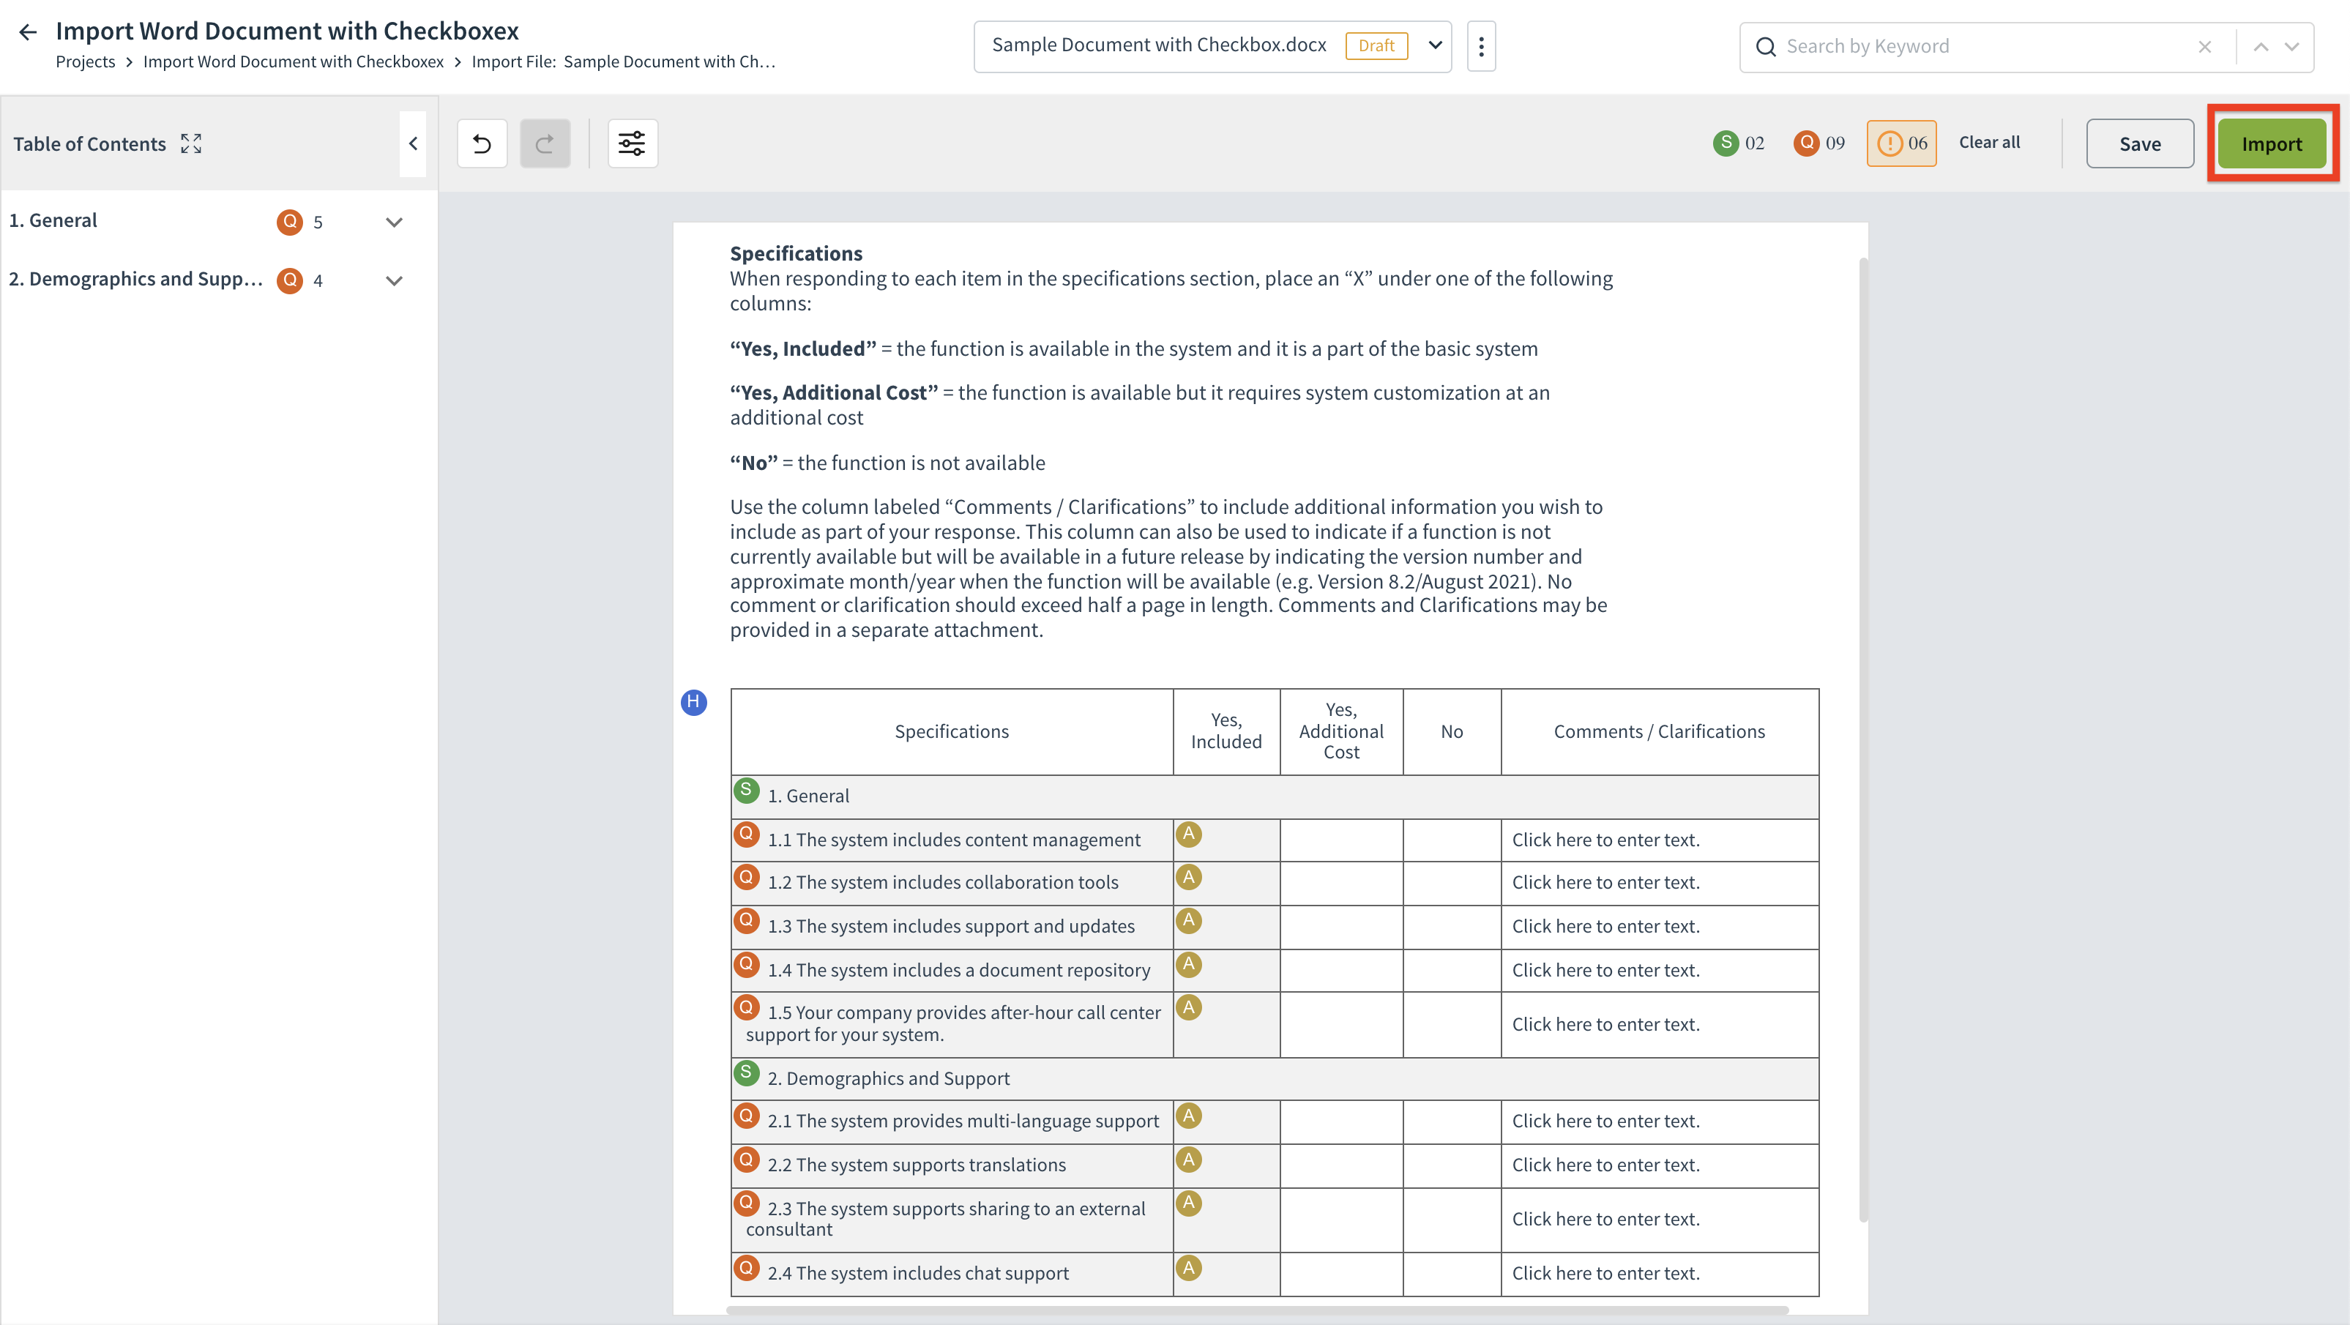Click comments field for row 2.4

tap(1660, 1274)
